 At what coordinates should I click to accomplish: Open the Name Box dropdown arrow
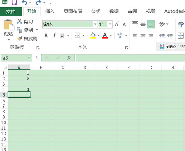point(29,58)
